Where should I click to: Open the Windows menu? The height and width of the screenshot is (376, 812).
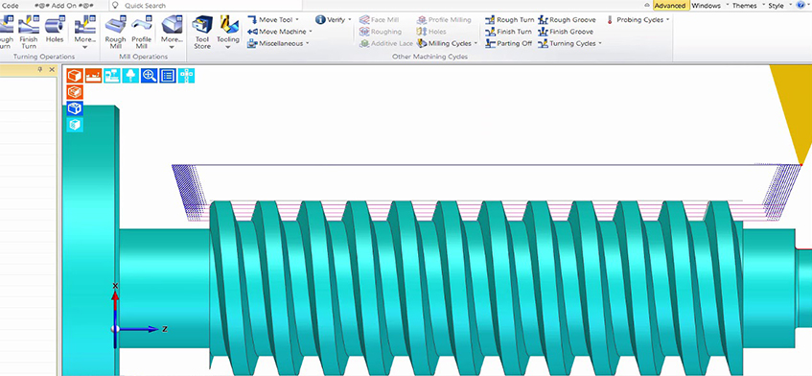point(708,6)
